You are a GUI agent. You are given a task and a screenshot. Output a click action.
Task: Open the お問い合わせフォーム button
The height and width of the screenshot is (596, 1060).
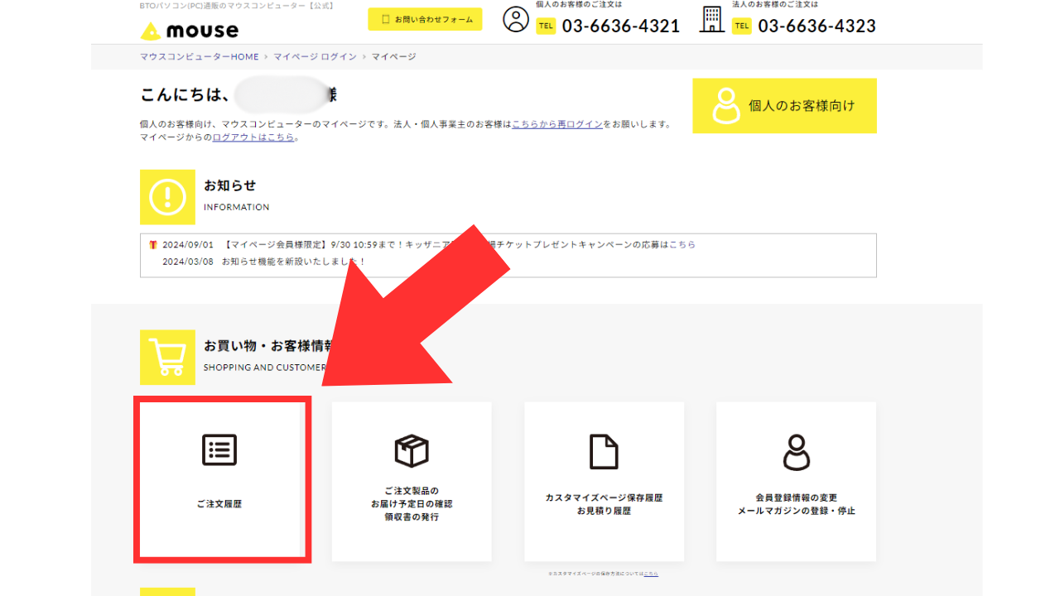tap(425, 19)
